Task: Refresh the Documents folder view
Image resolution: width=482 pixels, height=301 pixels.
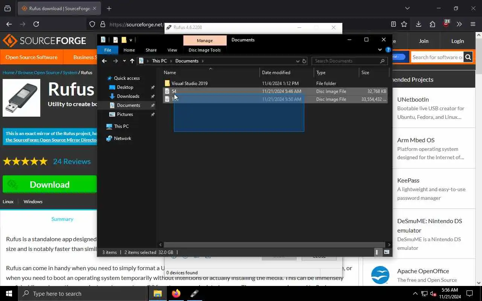Action: (304, 61)
